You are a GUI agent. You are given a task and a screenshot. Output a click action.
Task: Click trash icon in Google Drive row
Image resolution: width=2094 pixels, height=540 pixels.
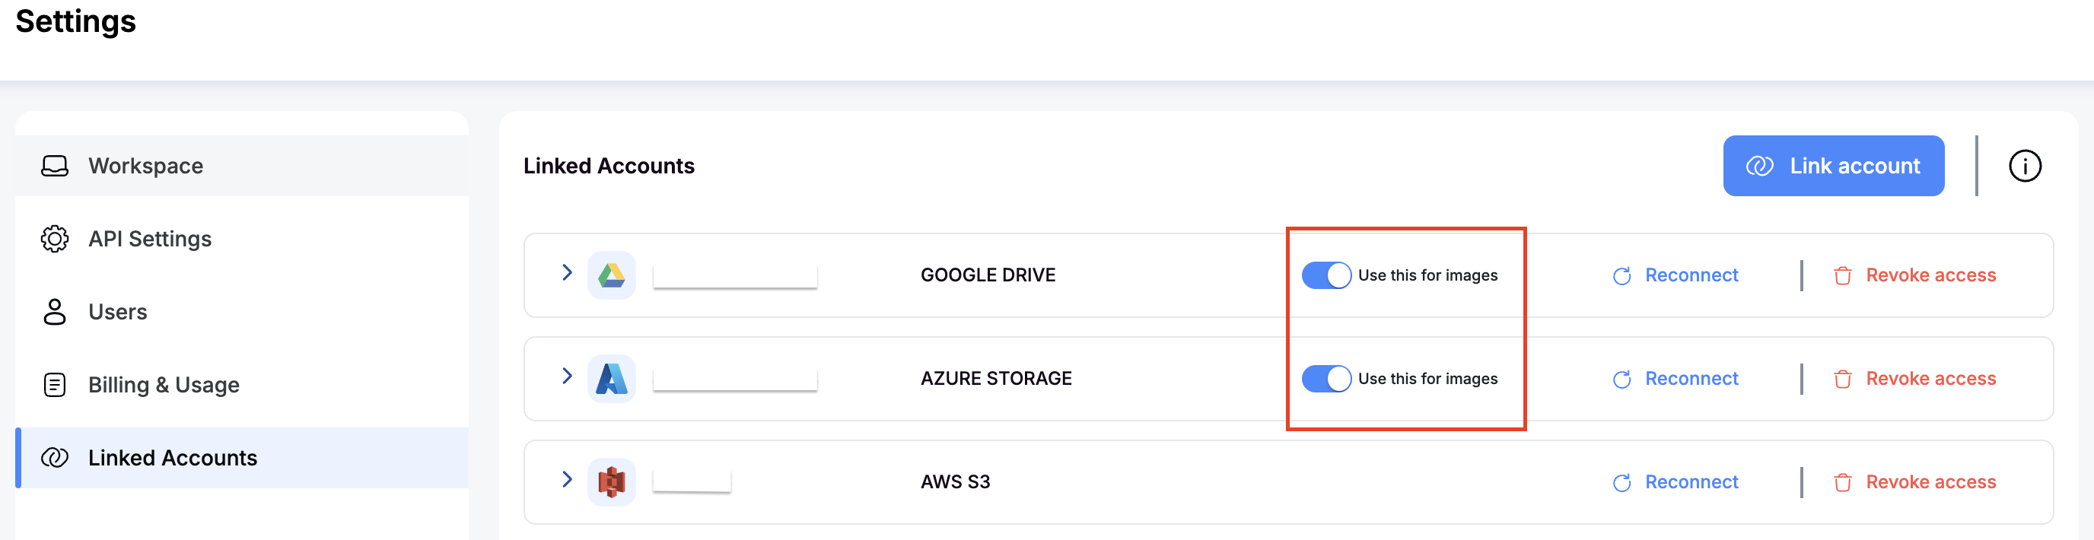click(1842, 276)
